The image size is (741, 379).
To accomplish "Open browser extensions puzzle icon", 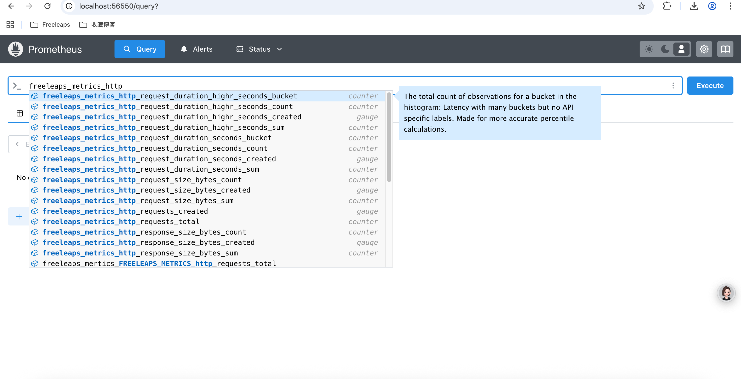I will (x=667, y=6).
